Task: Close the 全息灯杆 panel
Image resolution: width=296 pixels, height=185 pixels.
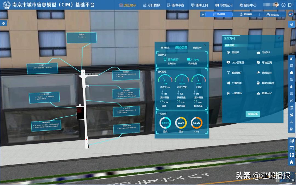Action: pos(279,38)
